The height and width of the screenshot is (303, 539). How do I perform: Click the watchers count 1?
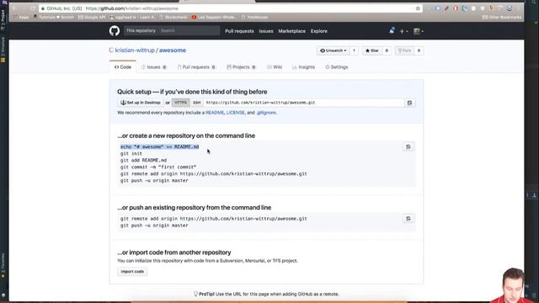[x=354, y=50]
